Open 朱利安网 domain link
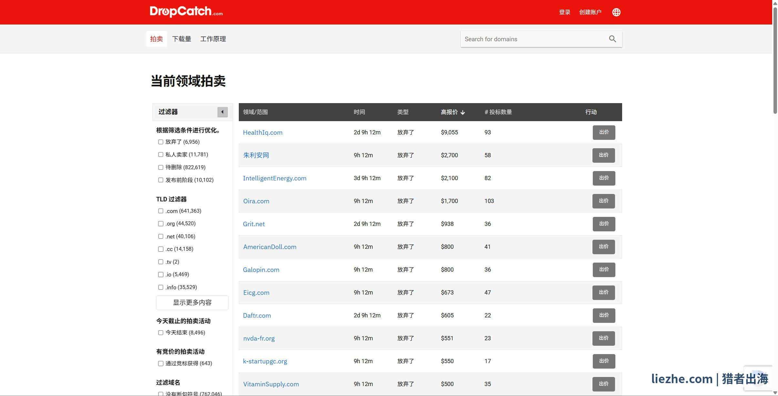Viewport: 778px width, 396px height. click(x=256, y=155)
